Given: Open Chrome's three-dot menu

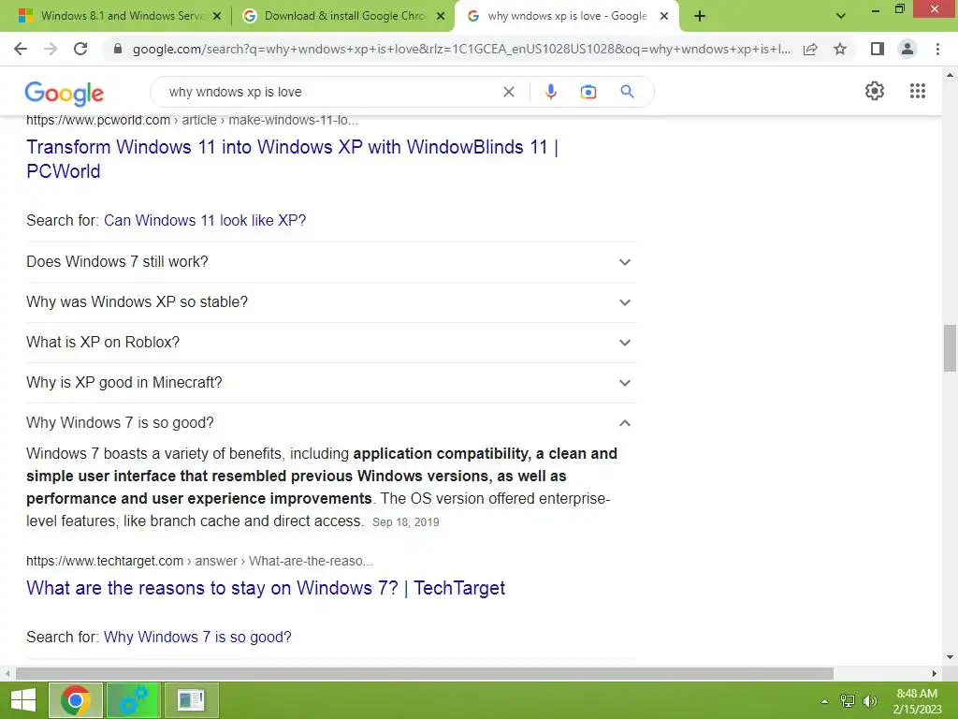Looking at the screenshot, I should point(937,49).
